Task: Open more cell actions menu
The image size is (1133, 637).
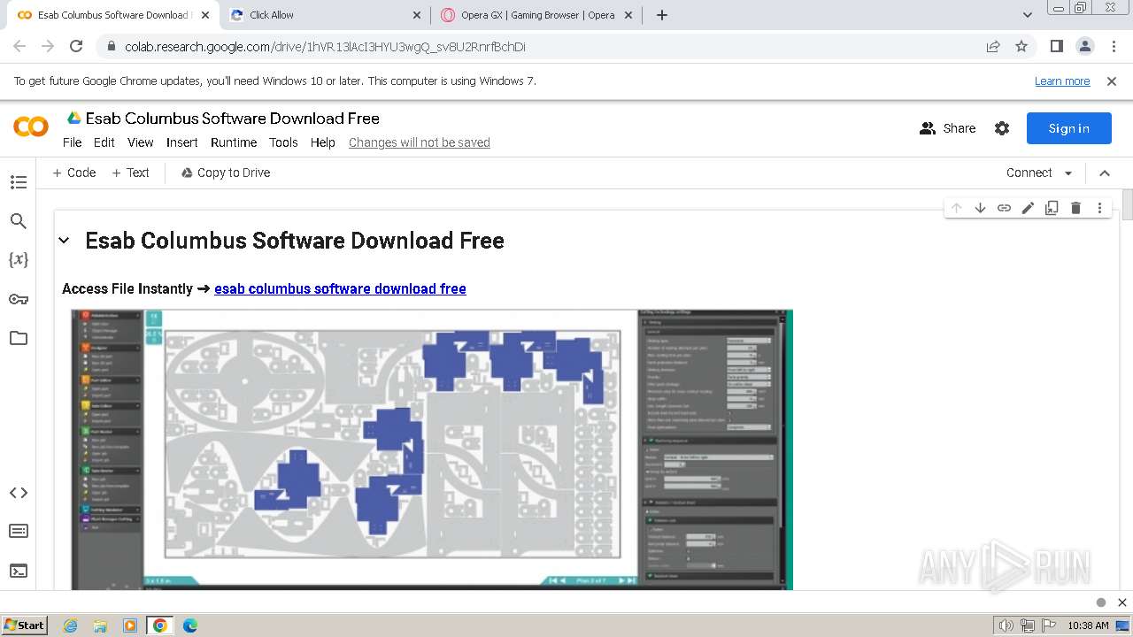Action: [1099, 208]
